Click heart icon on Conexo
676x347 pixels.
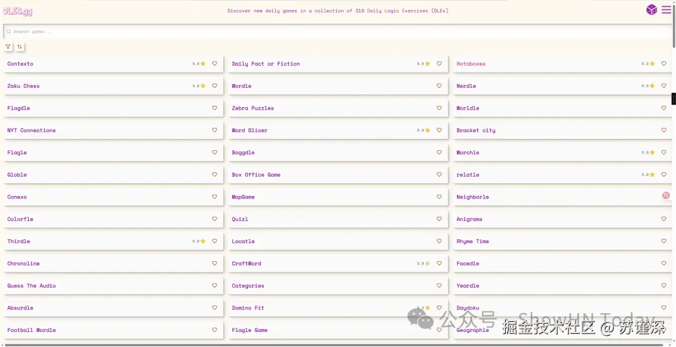click(x=214, y=197)
